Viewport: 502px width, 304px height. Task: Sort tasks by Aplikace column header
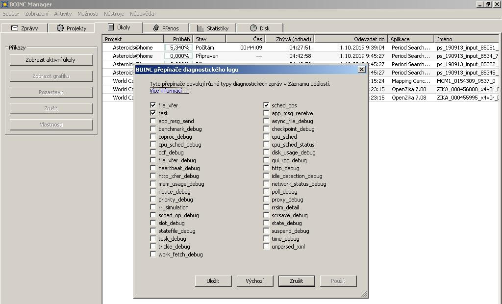coord(411,39)
